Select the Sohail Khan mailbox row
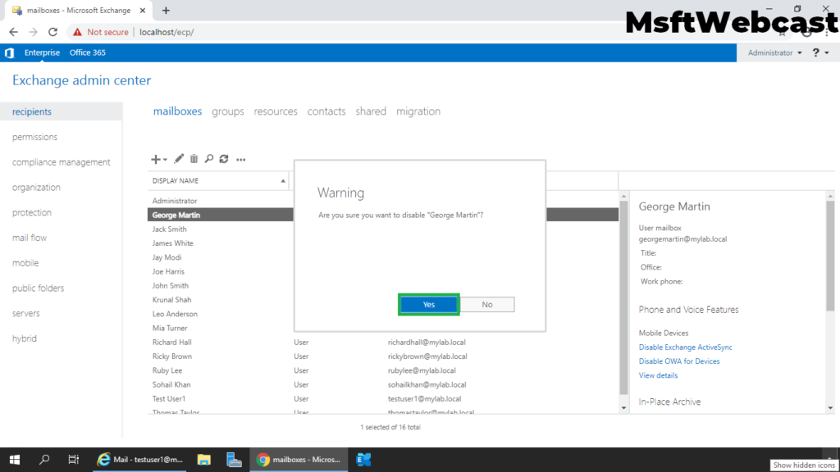The image size is (840, 472). tap(383, 384)
